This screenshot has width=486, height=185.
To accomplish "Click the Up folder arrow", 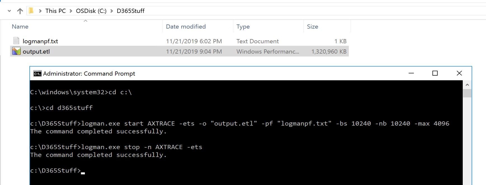I will [20, 11].
